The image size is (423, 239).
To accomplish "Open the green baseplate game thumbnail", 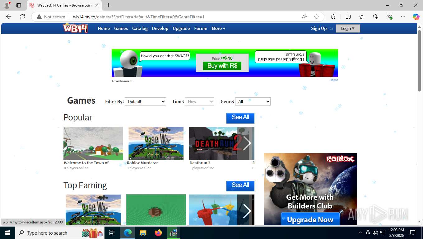I will click(x=156, y=210).
